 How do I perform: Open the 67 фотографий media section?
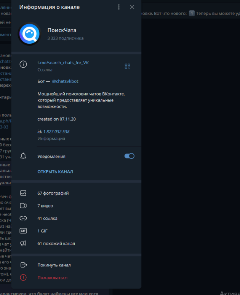point(76,193)
